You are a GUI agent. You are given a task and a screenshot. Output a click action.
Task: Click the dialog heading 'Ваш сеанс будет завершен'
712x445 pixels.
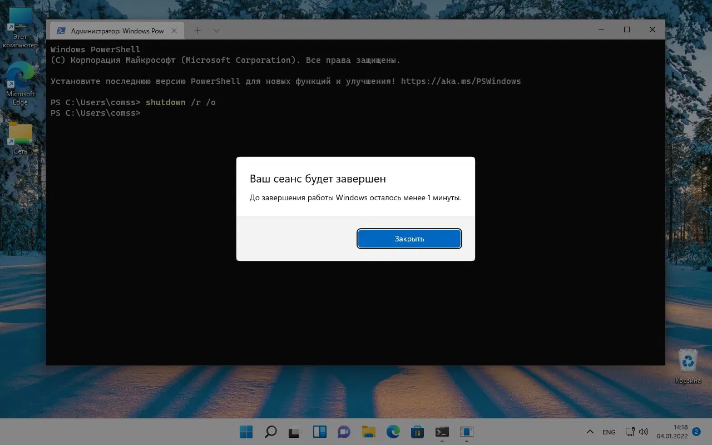tap(318, 179)
